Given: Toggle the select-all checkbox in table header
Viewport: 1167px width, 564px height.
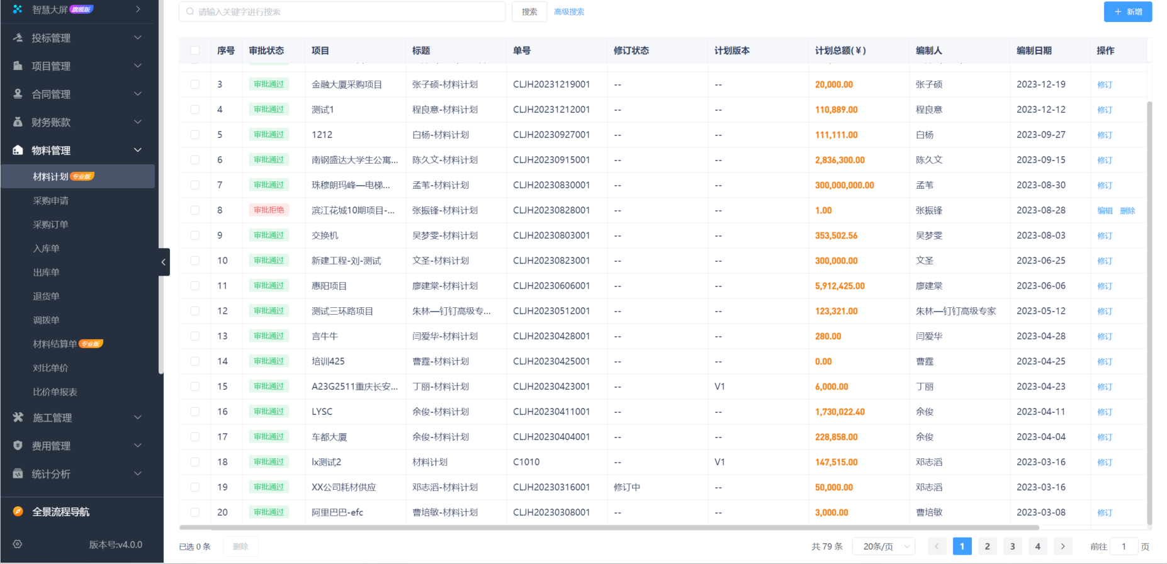Looking at the screenshot, I should pyautogui.click(x=195, y=50).
